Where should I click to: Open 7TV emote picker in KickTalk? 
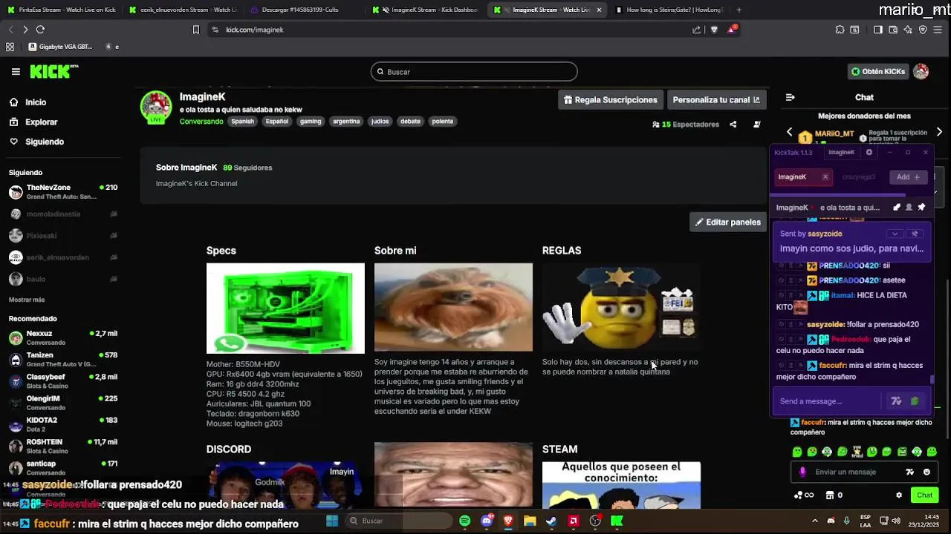[x=896, y=401]
